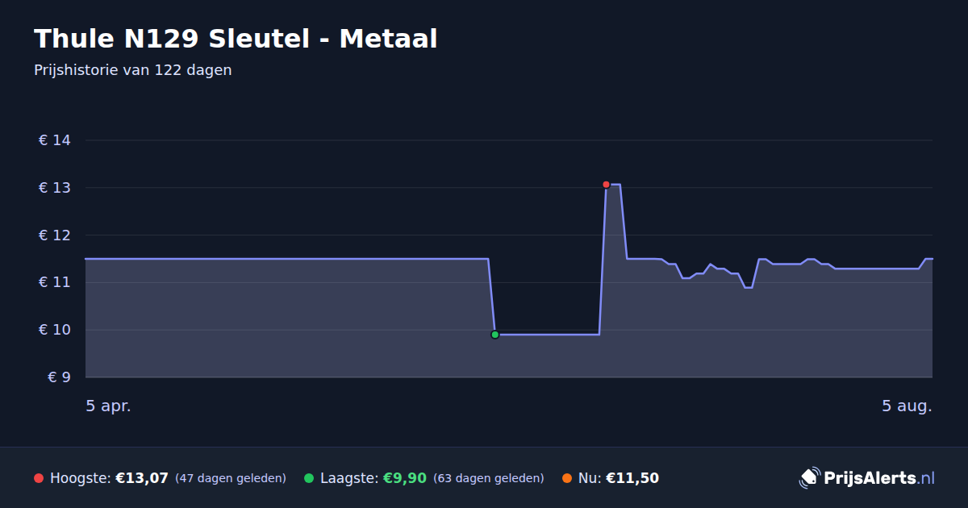Click the Thule N129 Sleutel - Metaal title

pyautogui.click(x=236, y=39)
